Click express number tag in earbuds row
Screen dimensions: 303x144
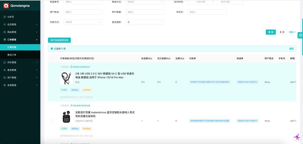point(248,121)
